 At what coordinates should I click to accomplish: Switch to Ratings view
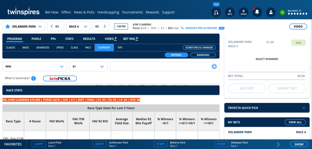coord(176,55)
